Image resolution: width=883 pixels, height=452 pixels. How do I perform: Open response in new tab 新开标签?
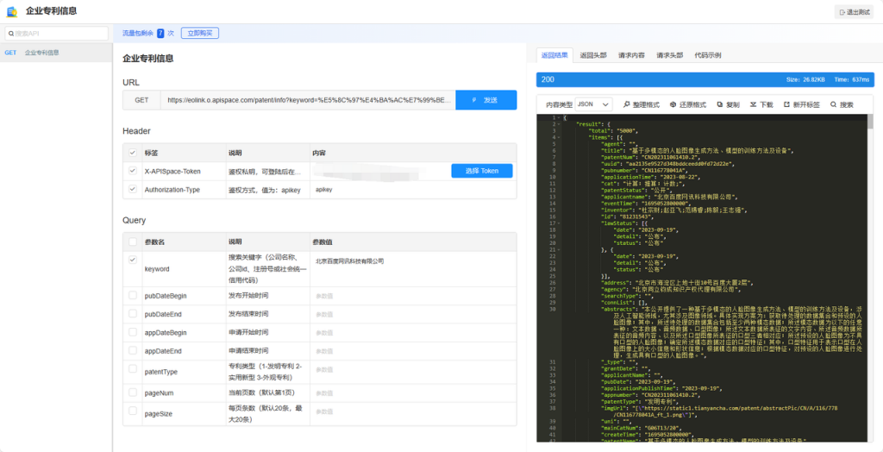(x=801, y=105)
